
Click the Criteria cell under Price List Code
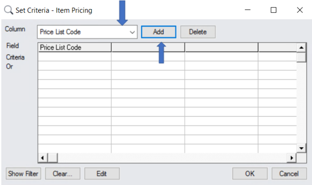74,57
